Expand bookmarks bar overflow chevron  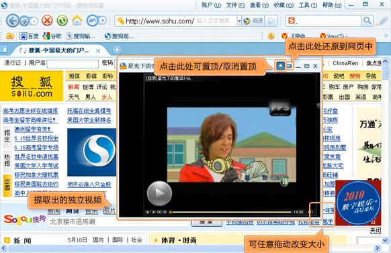386,36
